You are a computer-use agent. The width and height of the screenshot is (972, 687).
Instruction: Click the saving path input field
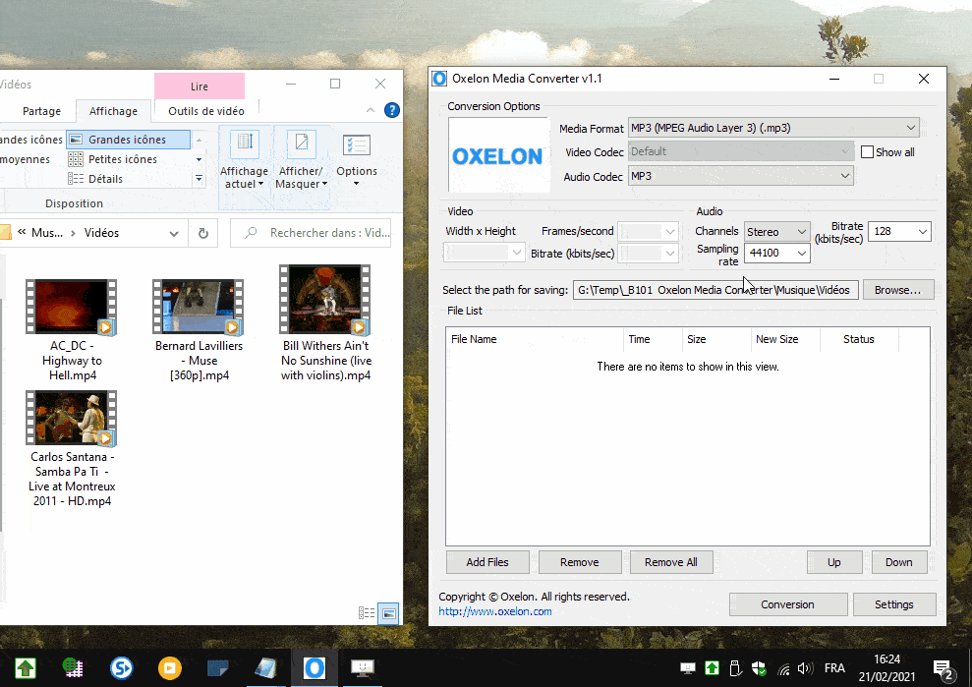715,290
